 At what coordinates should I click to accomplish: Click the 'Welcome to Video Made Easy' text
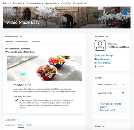point(20,52)
